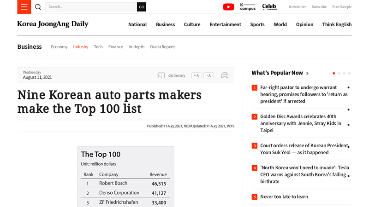Select the fourth carousel dot
Image resolution: width=369 pixels, height=207 pixels.
pos(349,74)
